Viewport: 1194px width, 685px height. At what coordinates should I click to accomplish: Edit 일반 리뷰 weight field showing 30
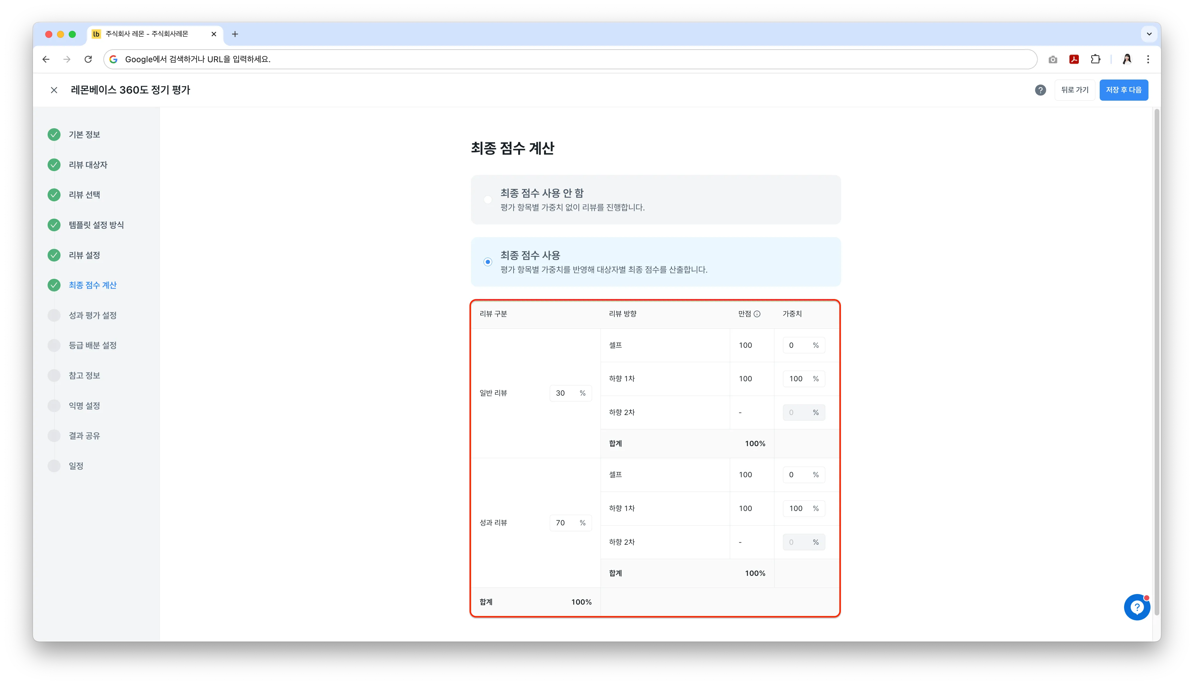tap(570, 393)
